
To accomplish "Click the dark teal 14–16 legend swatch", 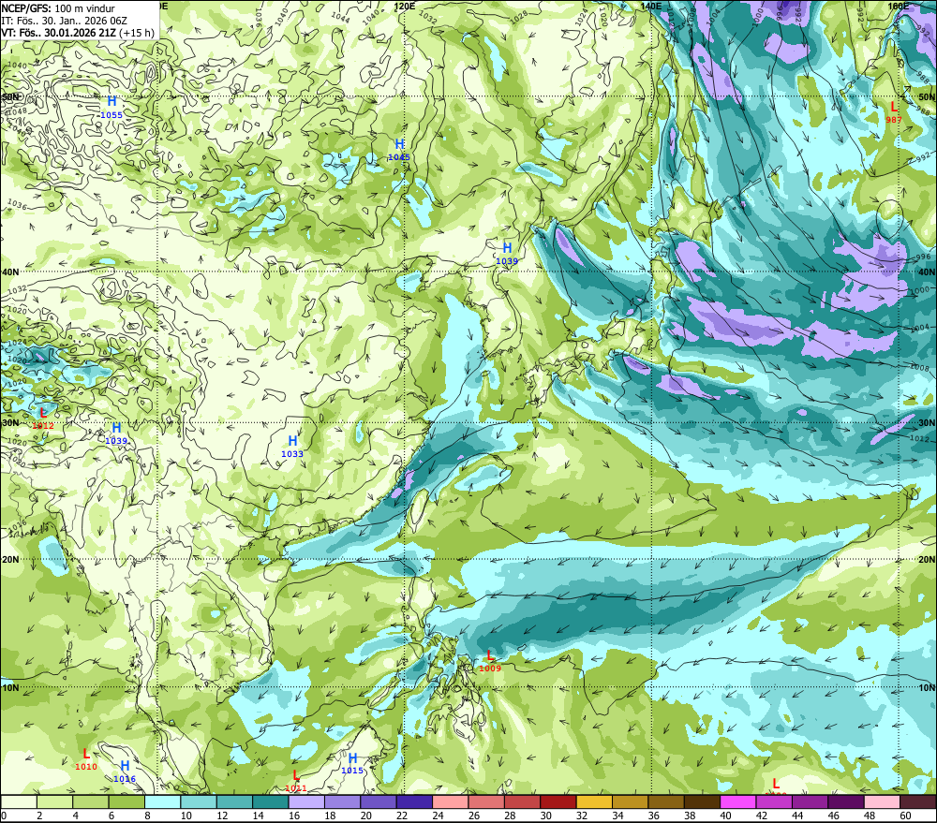I will [x=270, y=801].
